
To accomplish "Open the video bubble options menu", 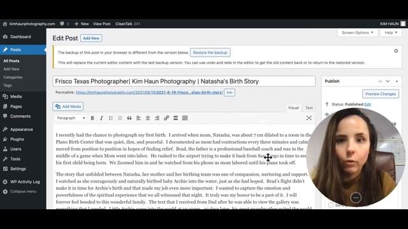I will [356, 198].
